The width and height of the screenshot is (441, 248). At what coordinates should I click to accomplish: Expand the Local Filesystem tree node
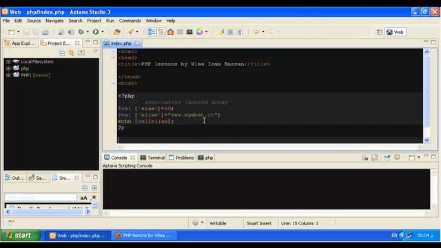[x=8, y=61]
